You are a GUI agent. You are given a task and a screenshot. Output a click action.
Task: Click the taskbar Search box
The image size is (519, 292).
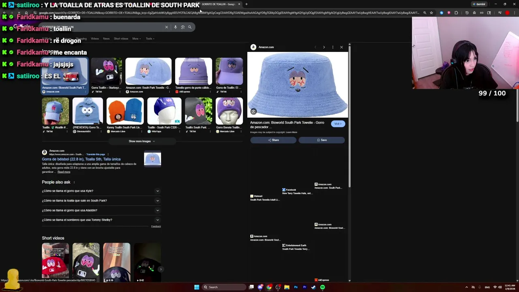pyautogui.click(x=224, y=287)
